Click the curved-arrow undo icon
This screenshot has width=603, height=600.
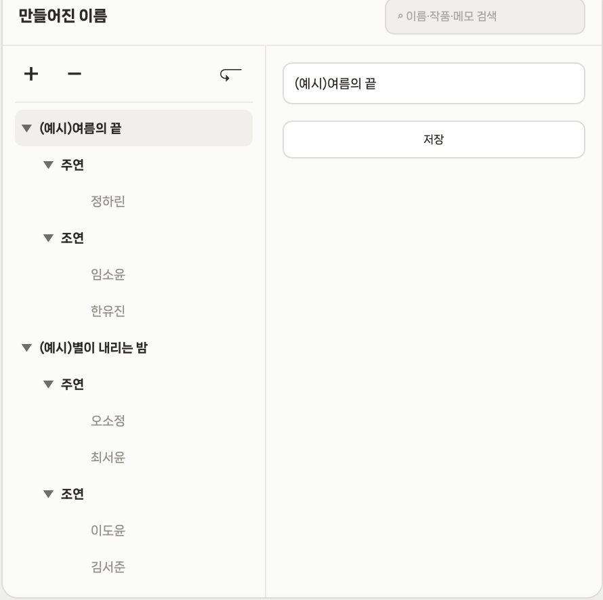tap(231, 74)
